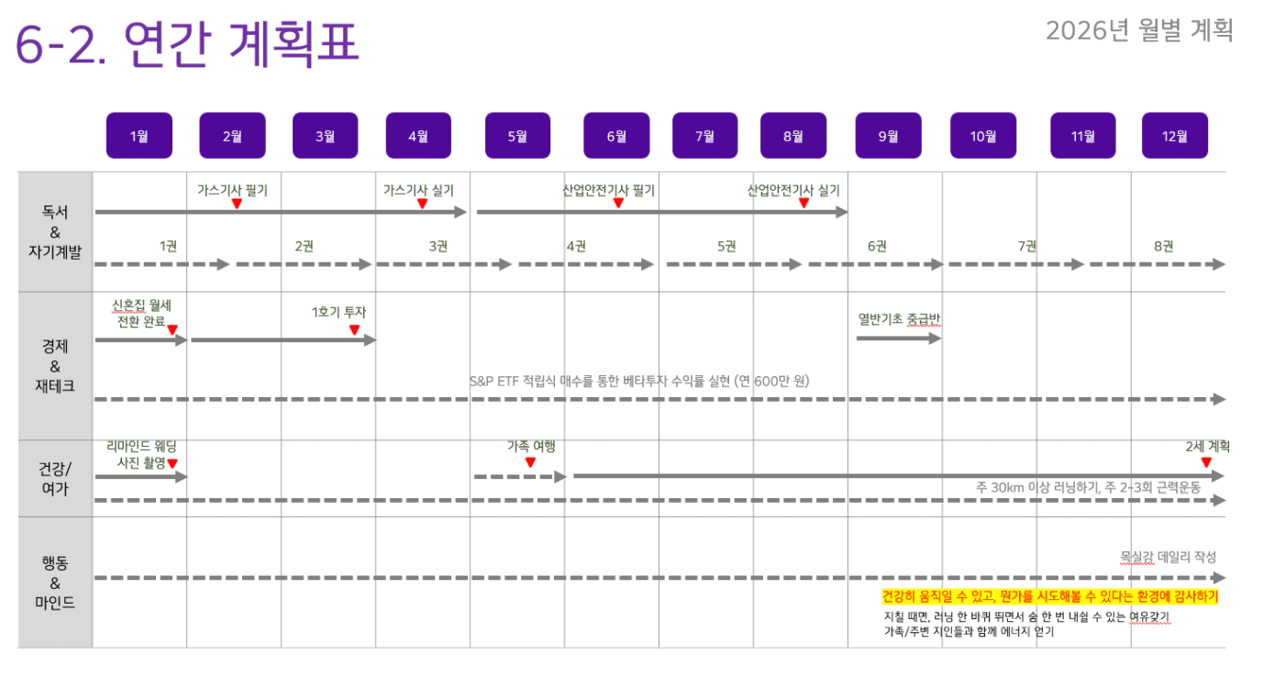Select the 8월 month box
Viewport: 1264px width, 688px height.
pyautogui.click(x=793, y=136)
